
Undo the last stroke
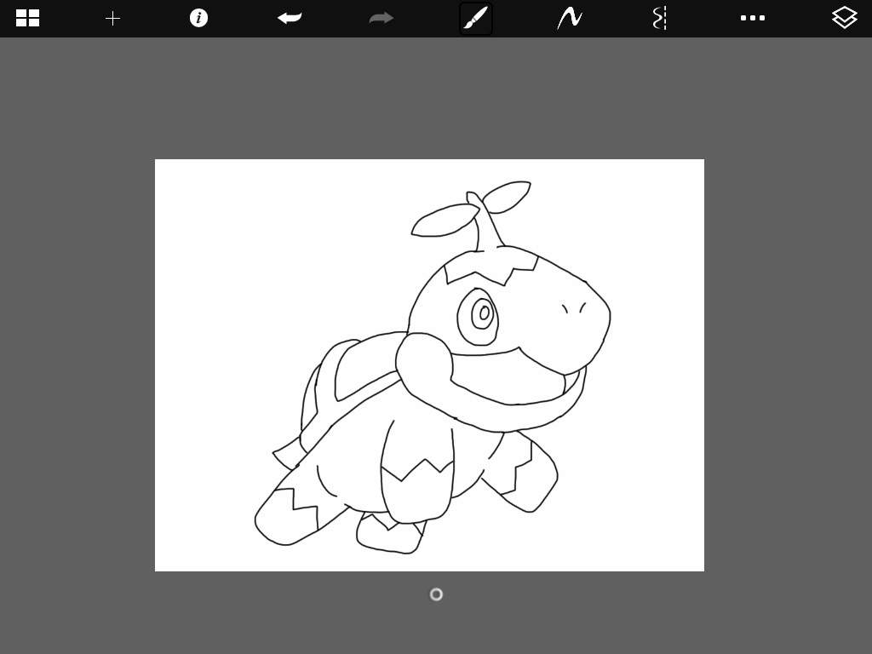pyautogui.click(x=290, y=19)
